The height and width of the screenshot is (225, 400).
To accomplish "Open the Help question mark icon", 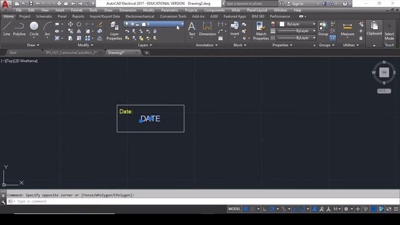I will point(345,4).
